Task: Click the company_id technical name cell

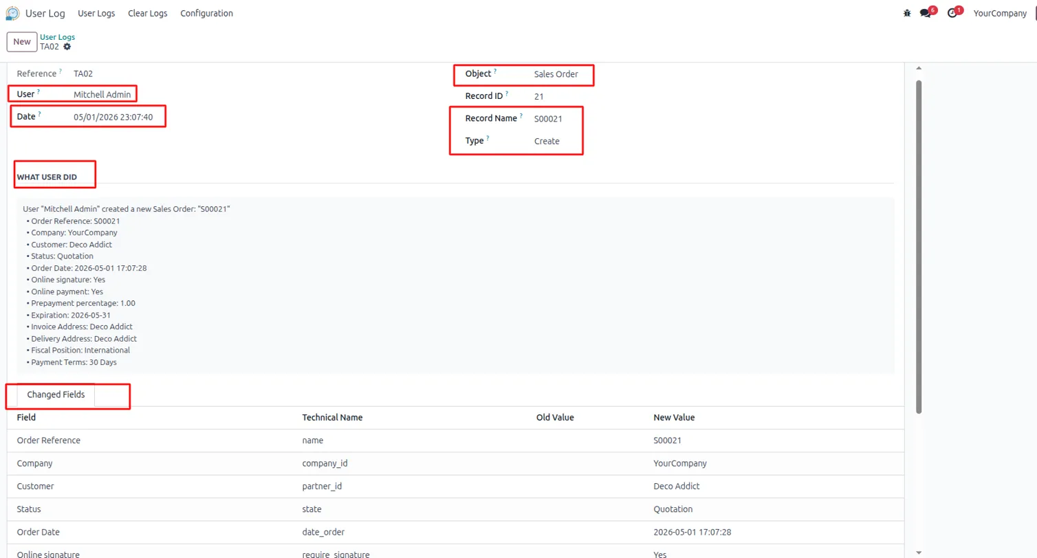Action: click(x=325, y=463)
